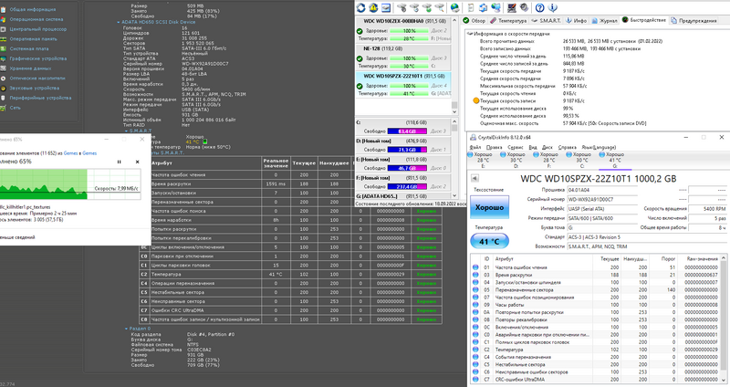Open Общая информация in sidebar
The image size is (730, 387).
click(33, 9)
